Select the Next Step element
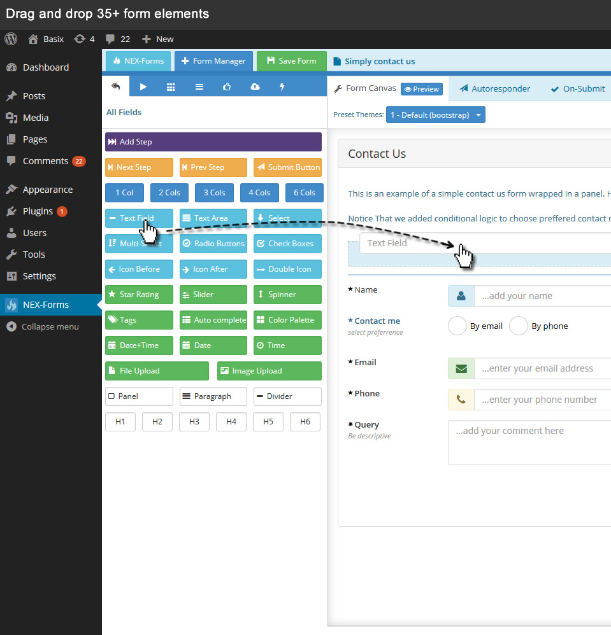This screenshot has height=635, width=611. [139, 167]
